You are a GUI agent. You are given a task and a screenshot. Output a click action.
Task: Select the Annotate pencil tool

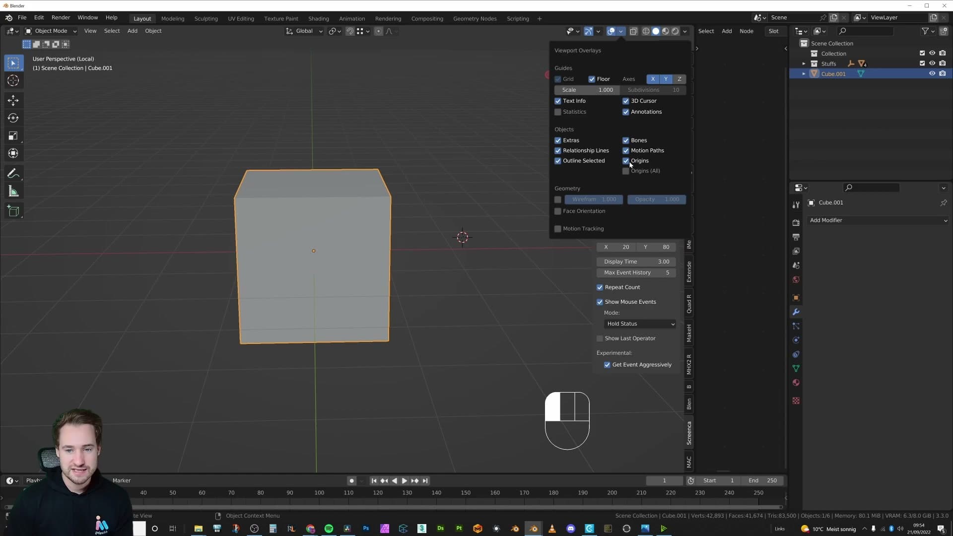(13, 174)
